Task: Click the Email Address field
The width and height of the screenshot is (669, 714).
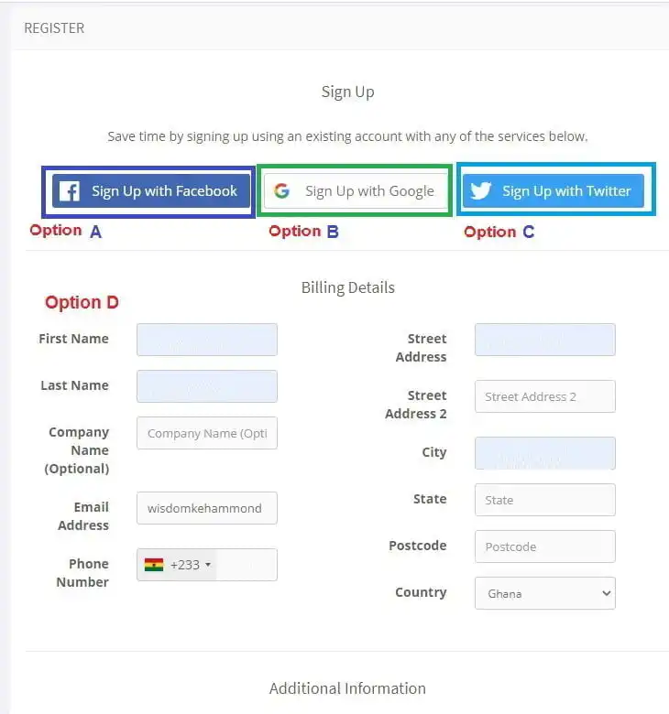Action: 206,508
